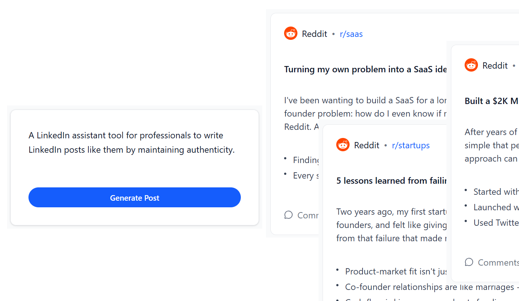This screenshot has height=301, width=519.
Task: Select the "Used Twitte" bullet item
Action: pyautogui.click(x=492, y=223)
